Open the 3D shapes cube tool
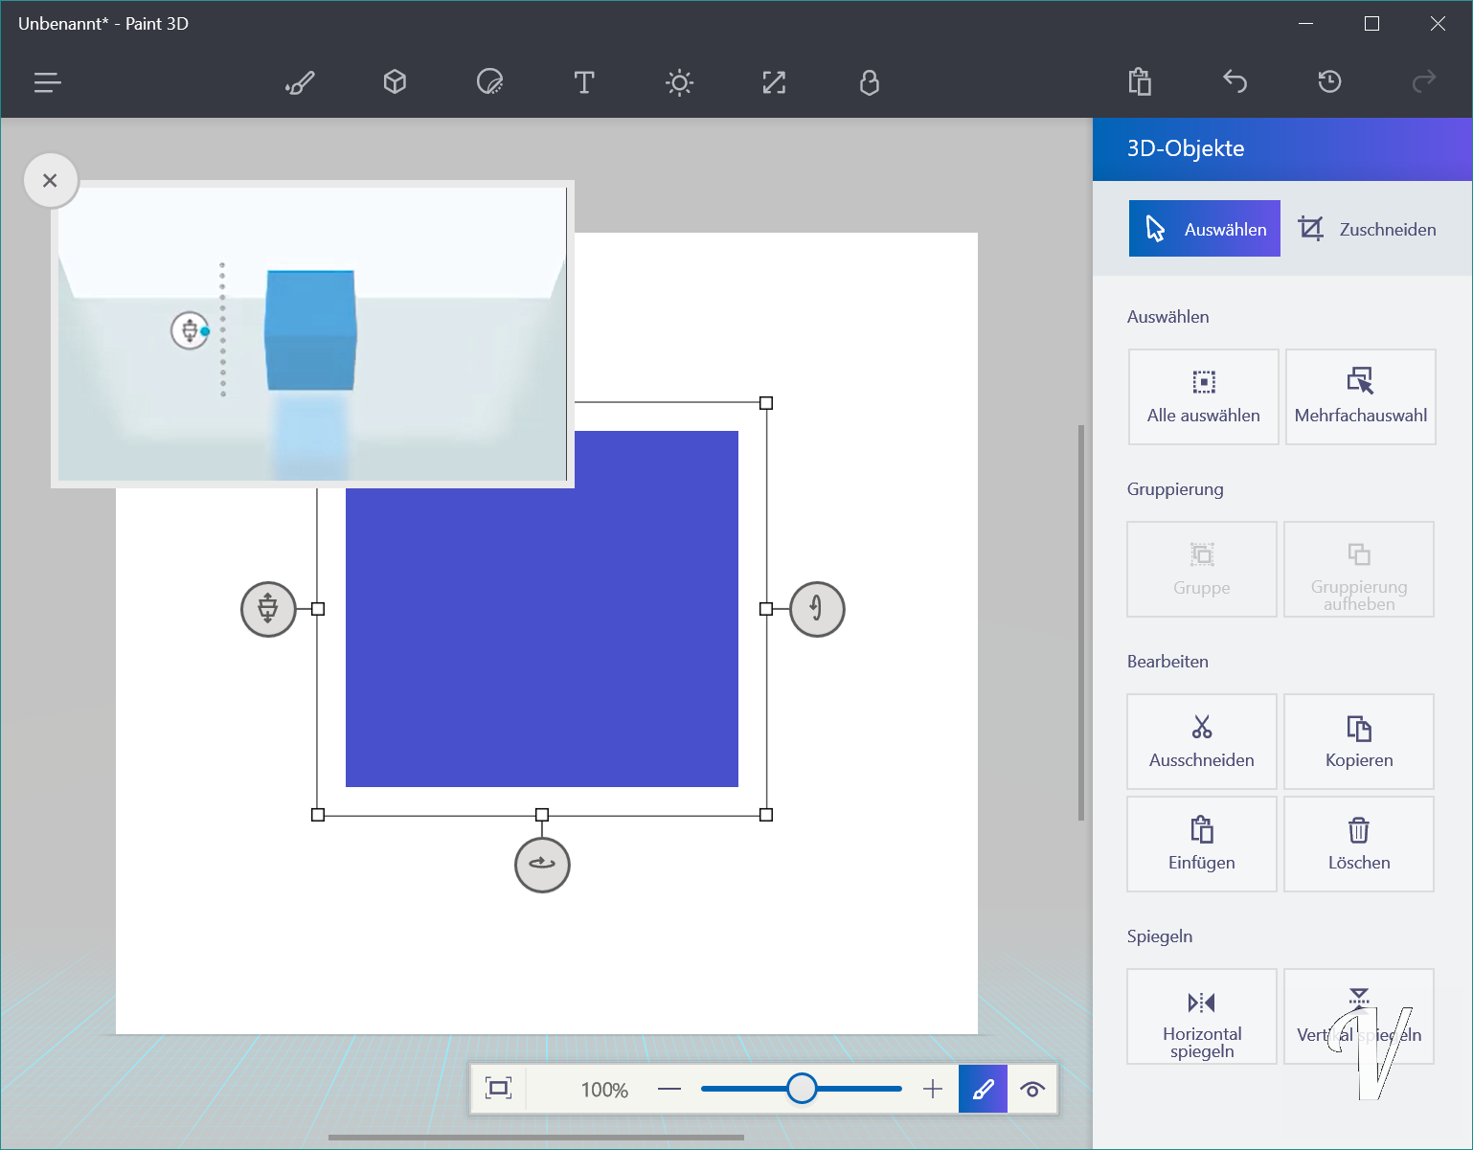This screenshot has width=1473, height=1150. [395, 83]
